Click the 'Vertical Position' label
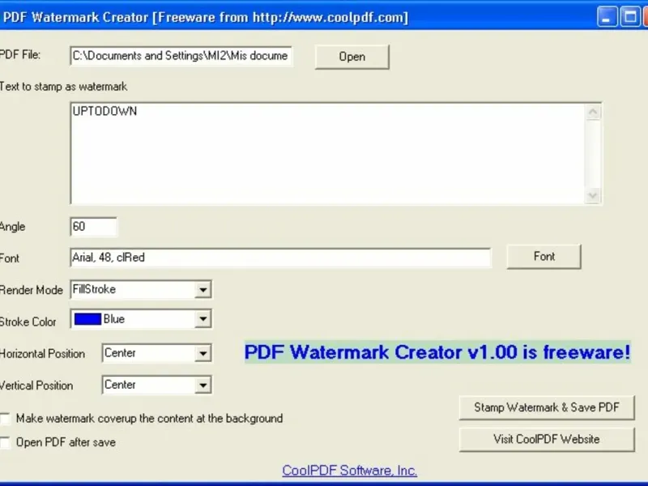Image resolution: width=648 pixels, height=486 pixels. click(36, 386)
